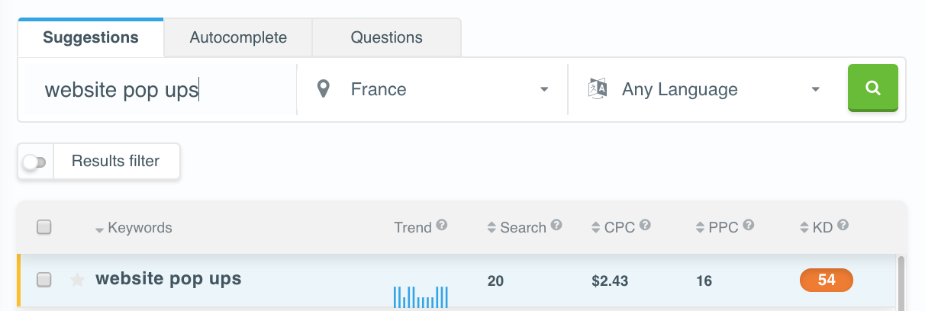Click the green search magnifier button

(872, 88)
